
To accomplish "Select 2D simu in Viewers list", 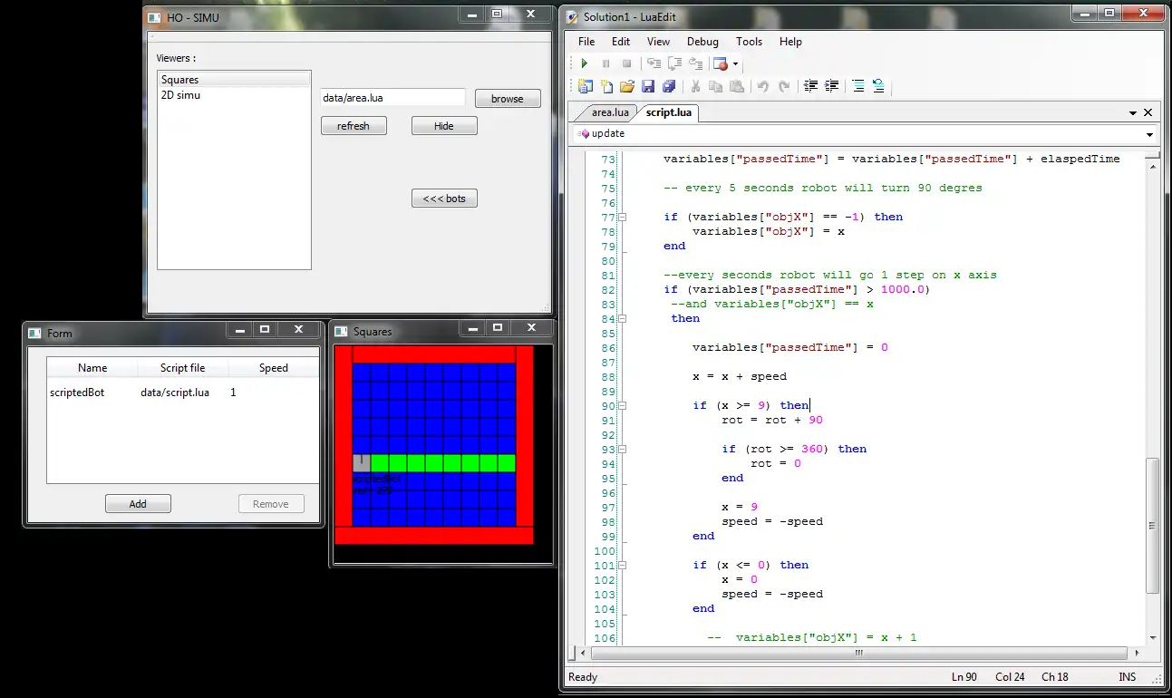I will coord(180,95).
